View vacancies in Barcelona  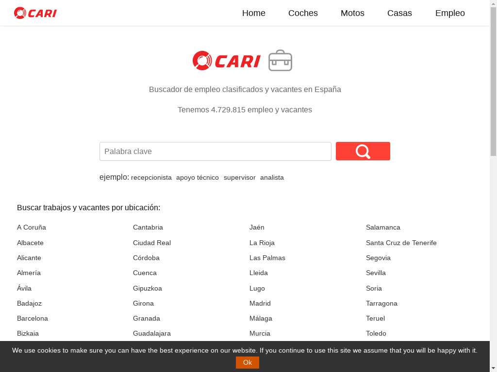point(33,318)
